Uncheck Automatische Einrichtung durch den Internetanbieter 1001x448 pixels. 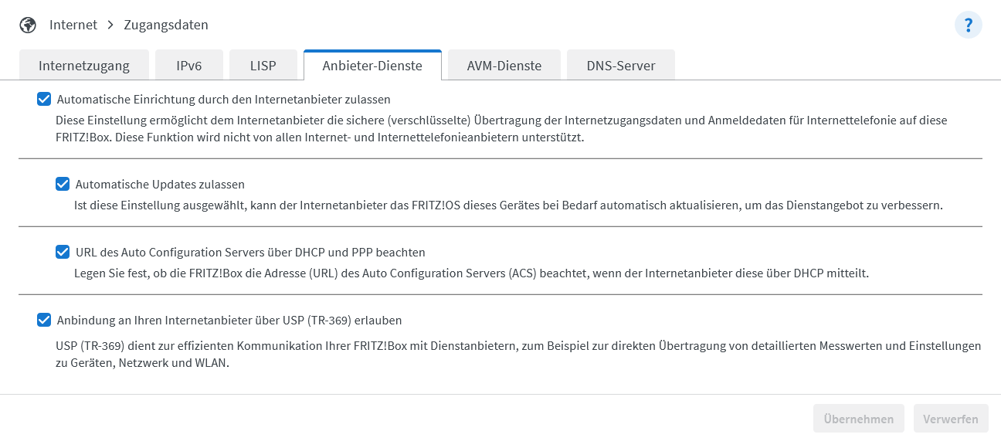pyautogui.click(x=44, y=99)
